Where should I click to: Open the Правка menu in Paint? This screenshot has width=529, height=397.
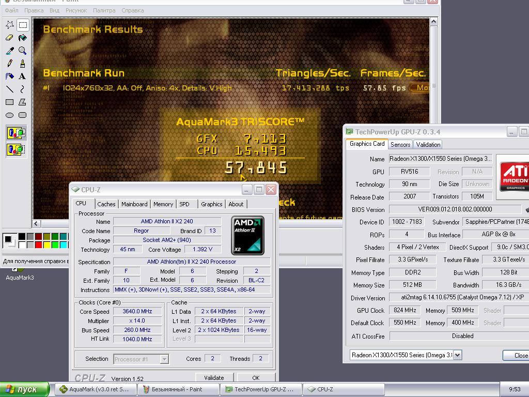tap(34, 10)
